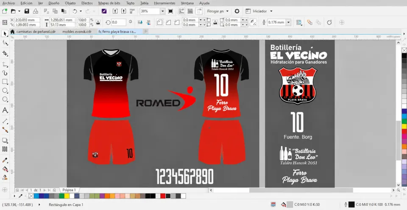Toggle the edit corners together lock
The width and height of the screenshot is (407, 210).
(x=215, y=22)
